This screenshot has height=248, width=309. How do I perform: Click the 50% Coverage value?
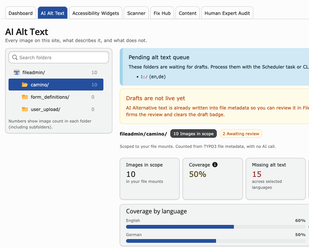tap(197, 174)
